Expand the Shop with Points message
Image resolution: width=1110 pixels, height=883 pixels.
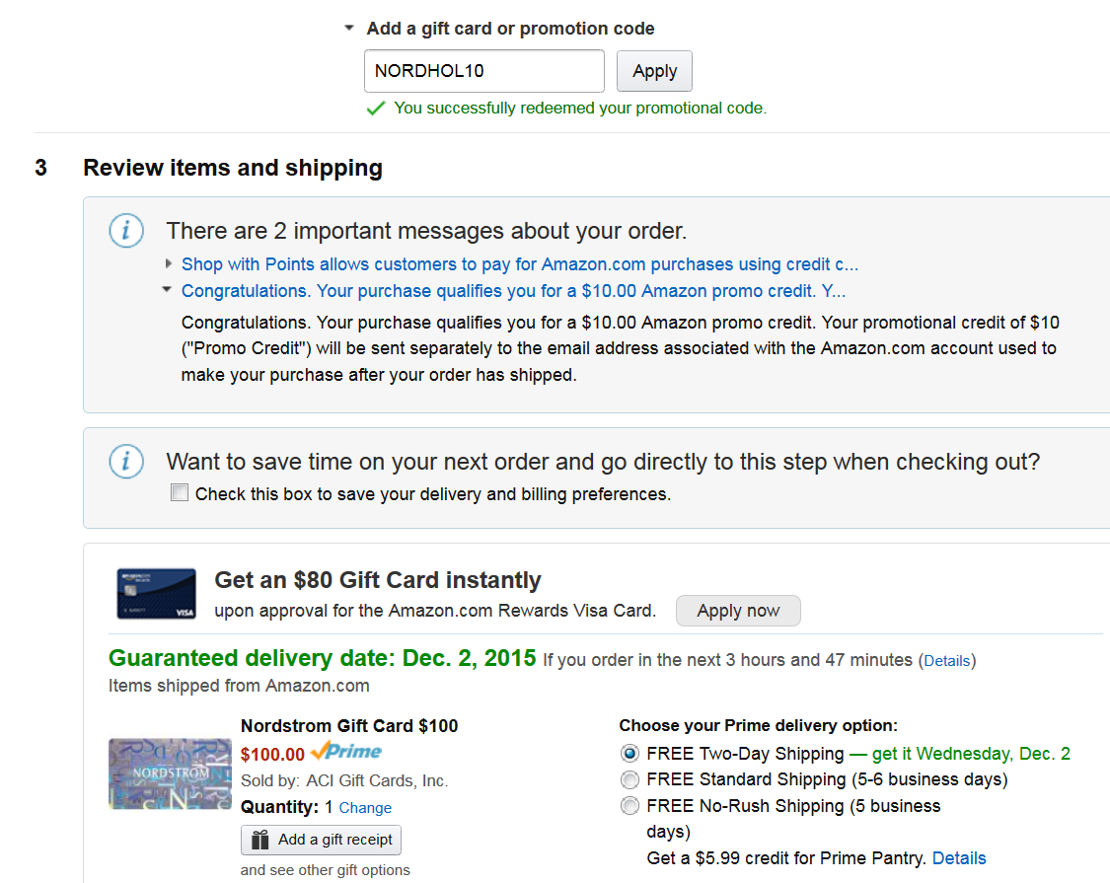coord(169,263)
